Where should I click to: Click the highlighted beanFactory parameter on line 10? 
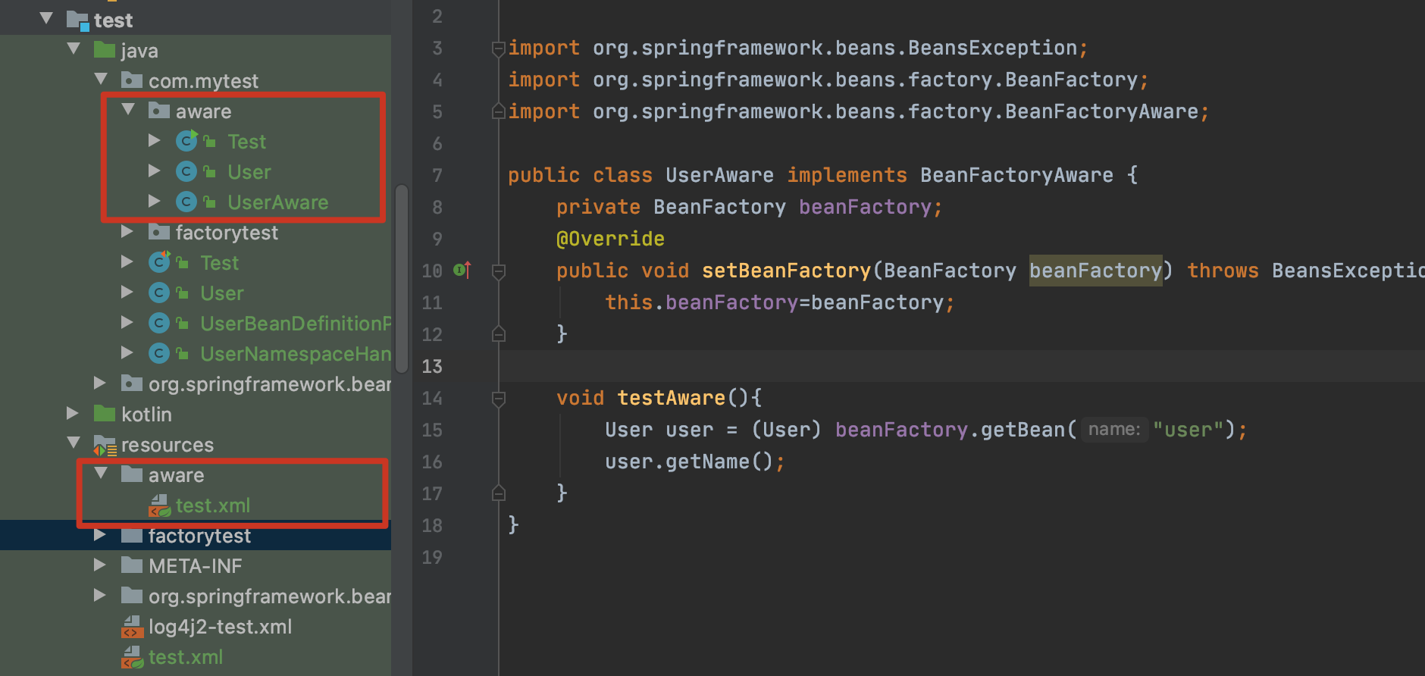[1095, 271]
